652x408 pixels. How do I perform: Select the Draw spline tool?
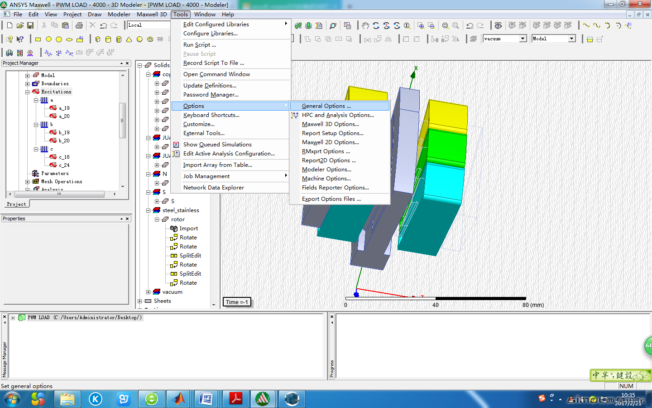click(x=597, y=25)
